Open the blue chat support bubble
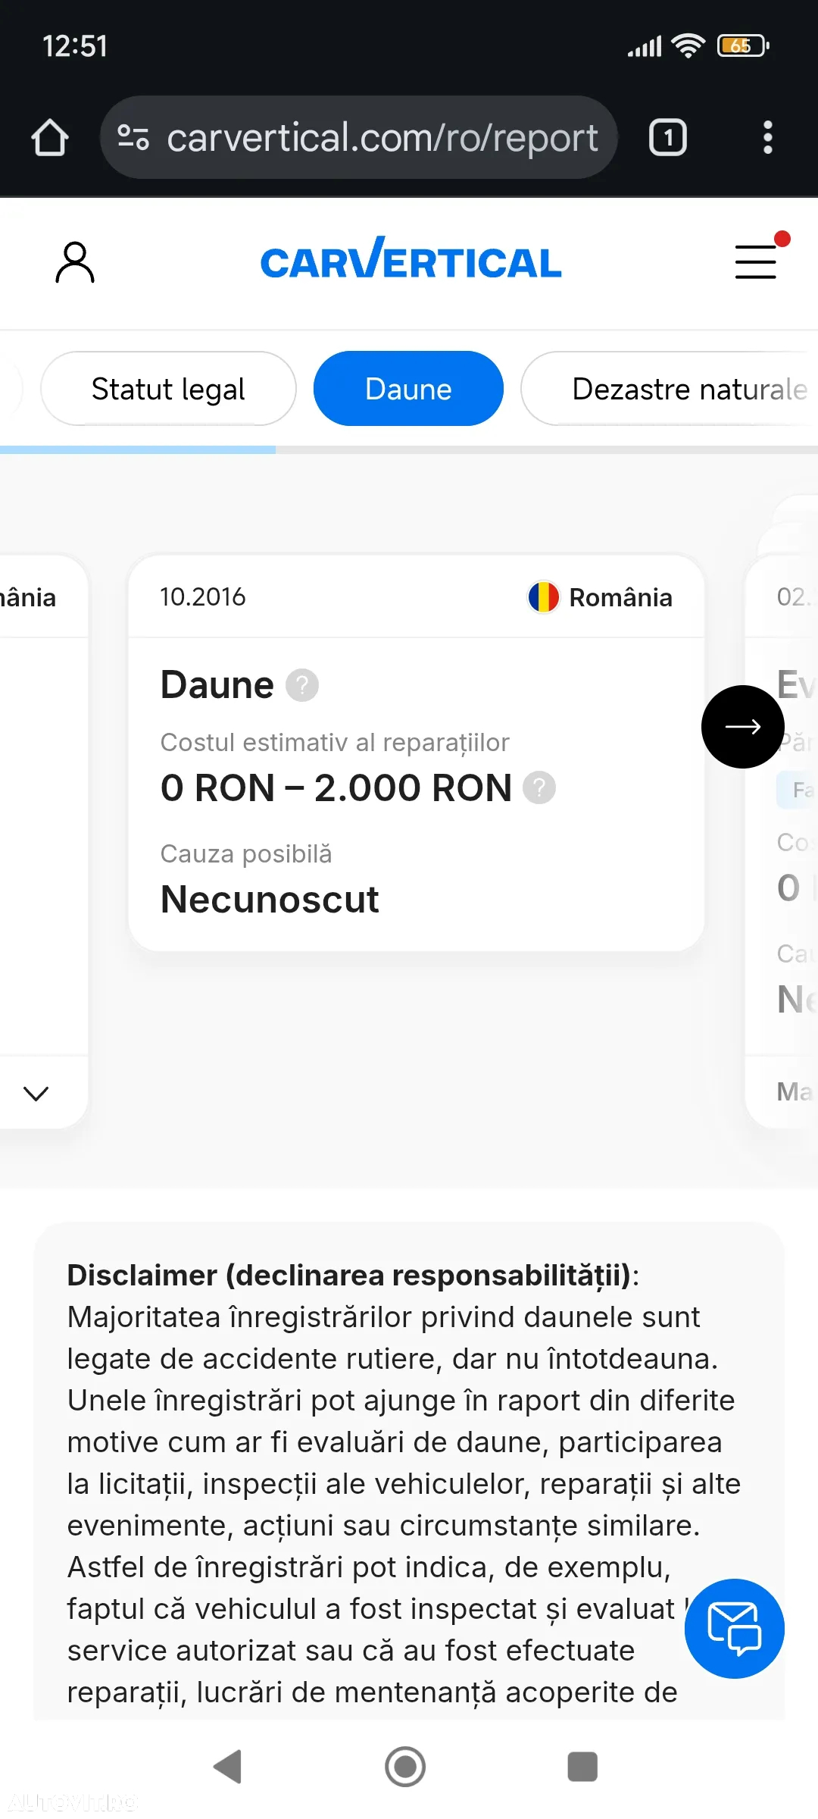818x1819 pixels. click(x=734, y=1629)
